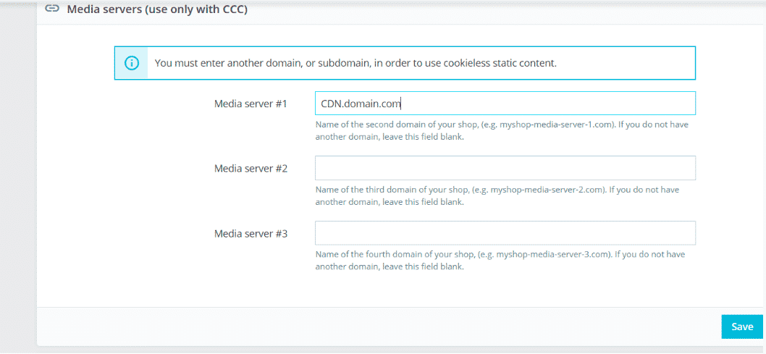Click the myshop-media-server-1.com example text

(556, 125)
